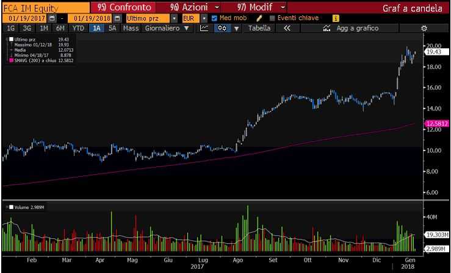Expand the Giornaliero periodicity dropdown

click(187, 28)
